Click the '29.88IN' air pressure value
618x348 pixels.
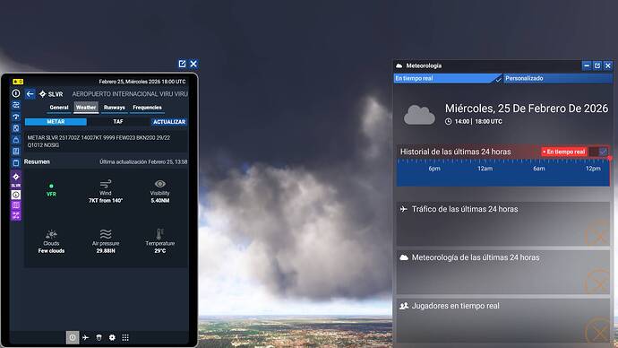tap(106, 250)
